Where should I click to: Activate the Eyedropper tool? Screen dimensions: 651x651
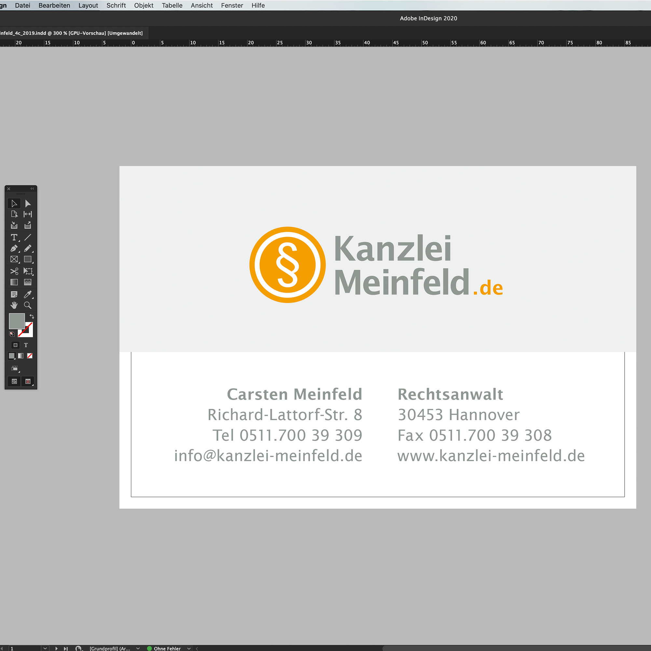pyautogui.click(x=28, y=295)
